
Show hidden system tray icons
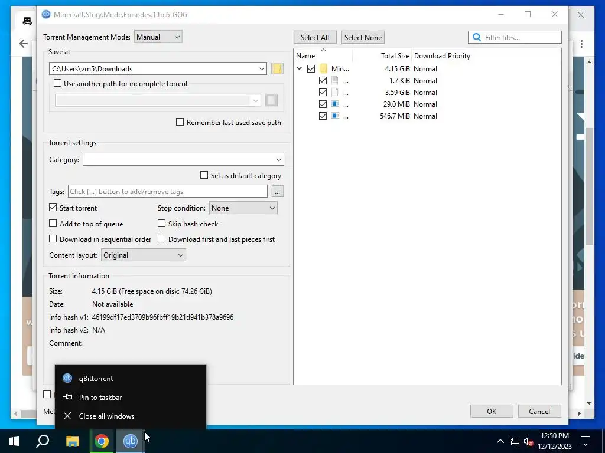[x=500, y=441]
